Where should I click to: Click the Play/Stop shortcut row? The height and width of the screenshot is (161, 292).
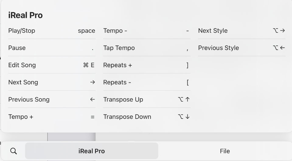point(52,31)
